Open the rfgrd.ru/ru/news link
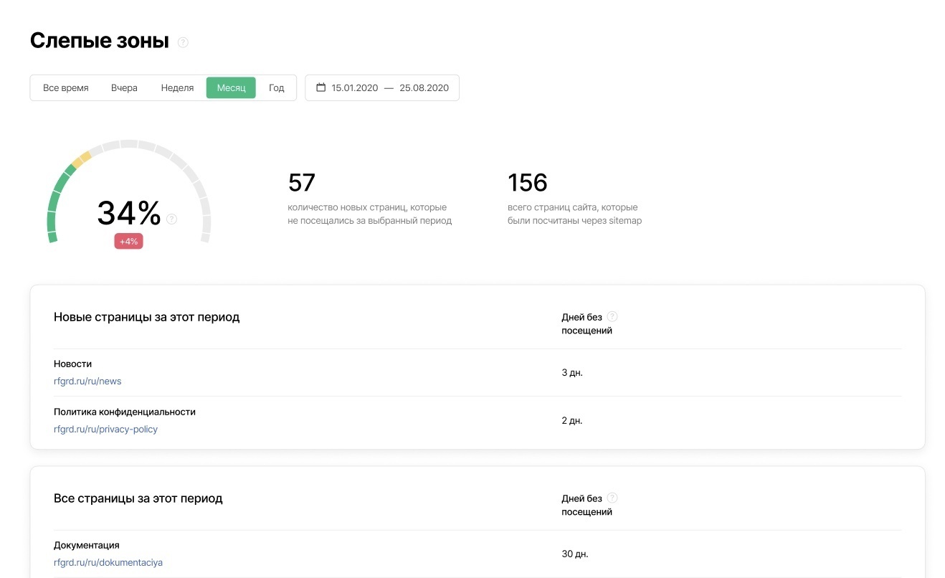 click(x=87, y=381)
